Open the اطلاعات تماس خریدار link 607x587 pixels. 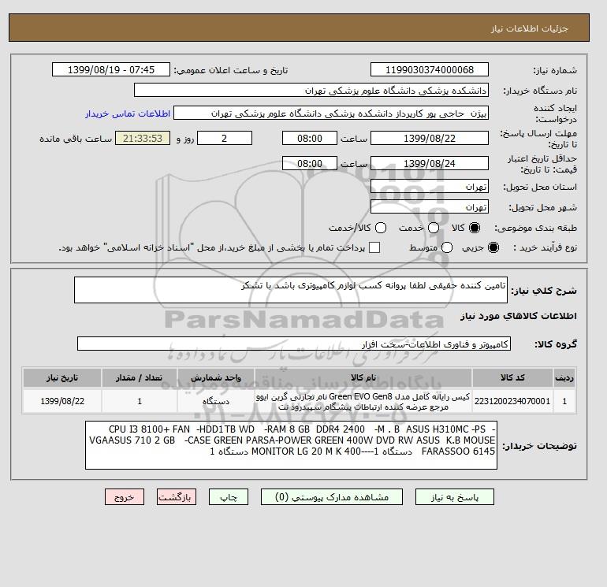[128, 113]
